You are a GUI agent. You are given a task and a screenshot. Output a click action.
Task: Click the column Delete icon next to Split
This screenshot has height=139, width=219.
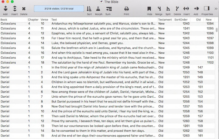(177, 9)
